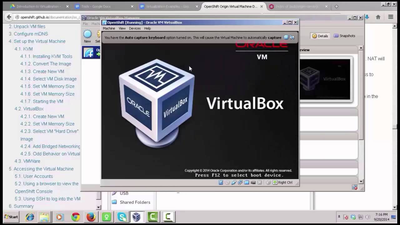This screenshot has height=225, width=400.
Task: Click the network adapters status icon
Action: pyautogui.click(x=240, y=182)
